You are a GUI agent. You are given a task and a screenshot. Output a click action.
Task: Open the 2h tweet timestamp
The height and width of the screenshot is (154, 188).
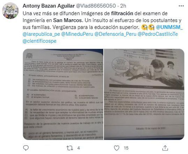pos(123,6)
